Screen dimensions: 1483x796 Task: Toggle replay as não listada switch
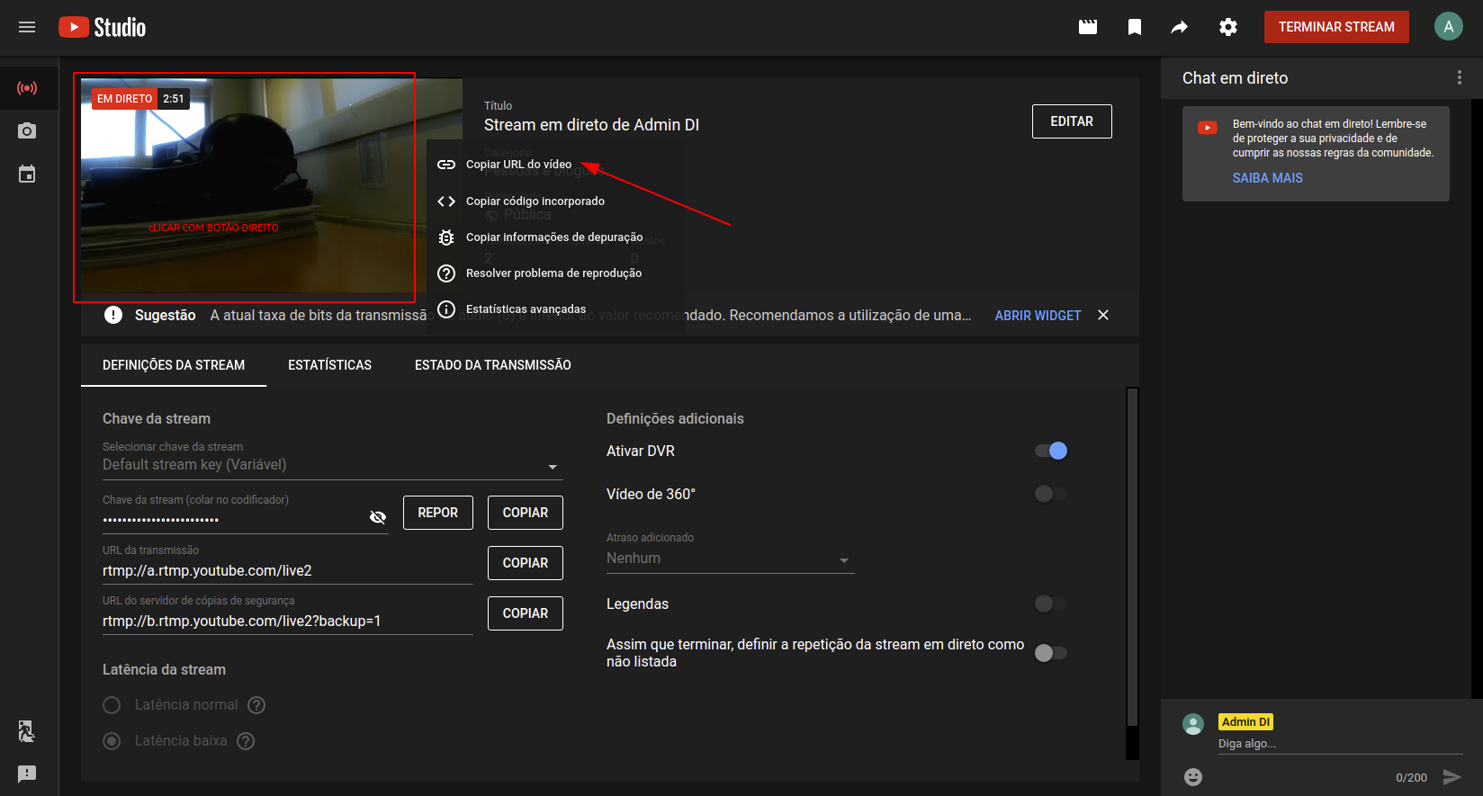pos(1051,653)
